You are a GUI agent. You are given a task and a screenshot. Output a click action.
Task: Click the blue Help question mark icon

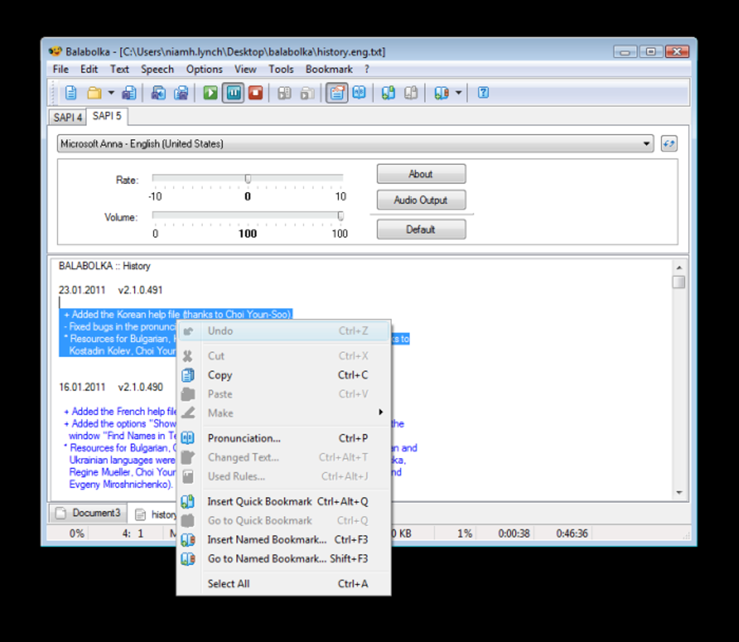pyautogui.click(x=483, y=93)
